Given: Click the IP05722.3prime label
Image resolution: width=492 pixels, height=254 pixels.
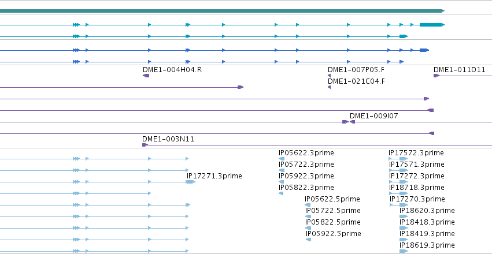Looking at the screenshot, I should point(306,165).
